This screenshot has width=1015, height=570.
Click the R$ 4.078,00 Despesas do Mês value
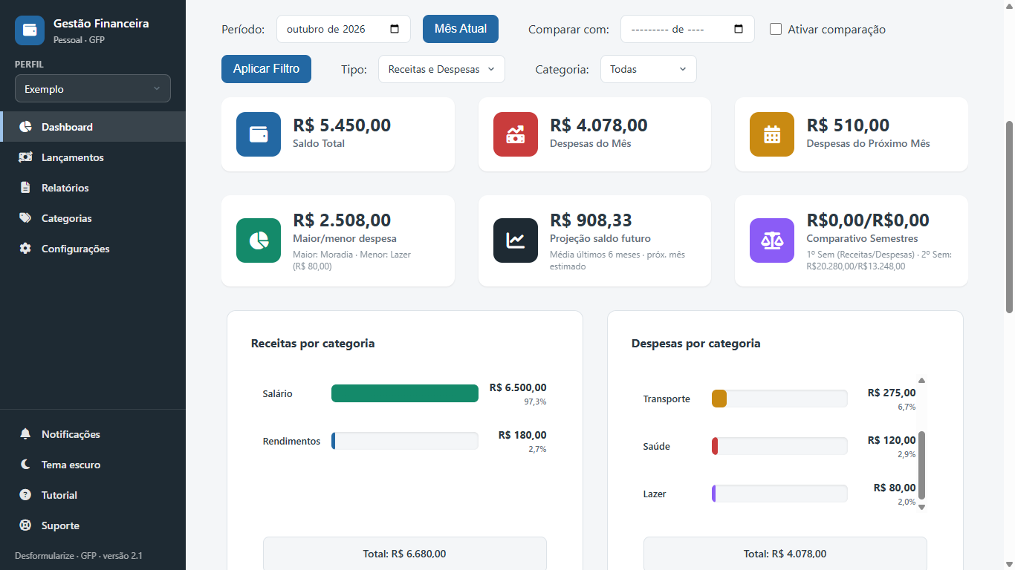click(x=599, y=125)
